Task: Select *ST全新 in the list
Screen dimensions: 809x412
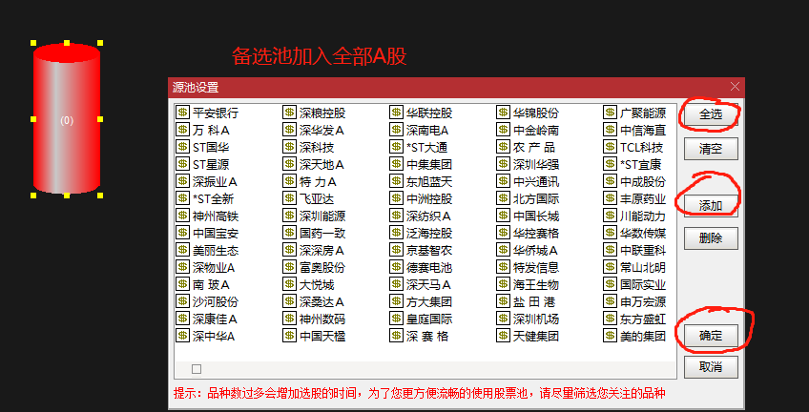Action: point(213,199)
